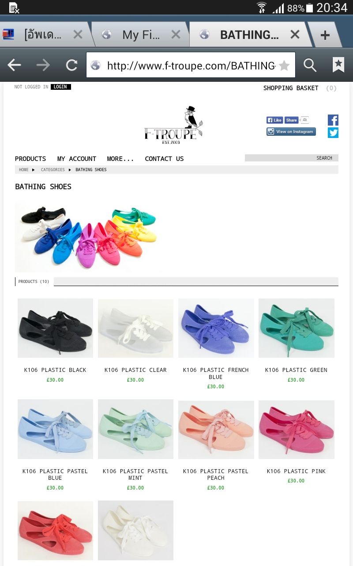Go to CONTACT US page
353x566 pixels.
click(x=164, y=159)
